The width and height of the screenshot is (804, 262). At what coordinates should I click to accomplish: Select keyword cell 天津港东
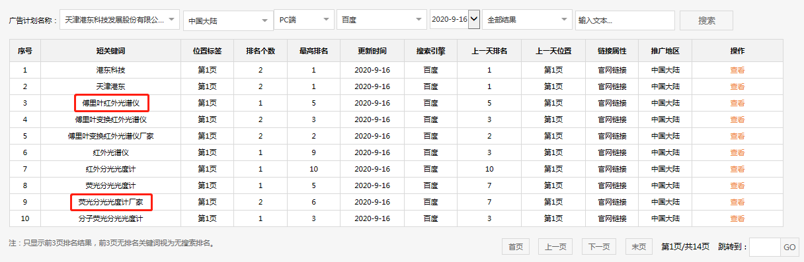(x=110, y=86)
